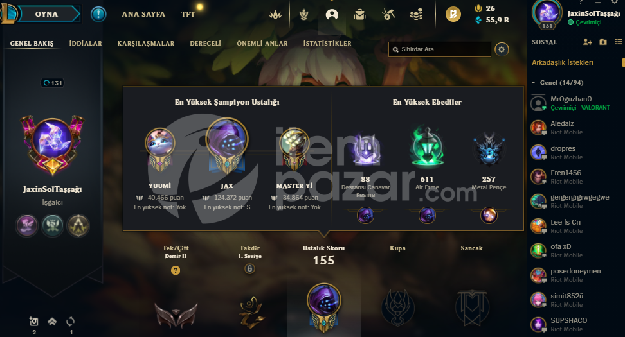This screenshot has width=625, height=337.
Task: Open the Loot crafting hammer icon
Action: tap(388, 15)
